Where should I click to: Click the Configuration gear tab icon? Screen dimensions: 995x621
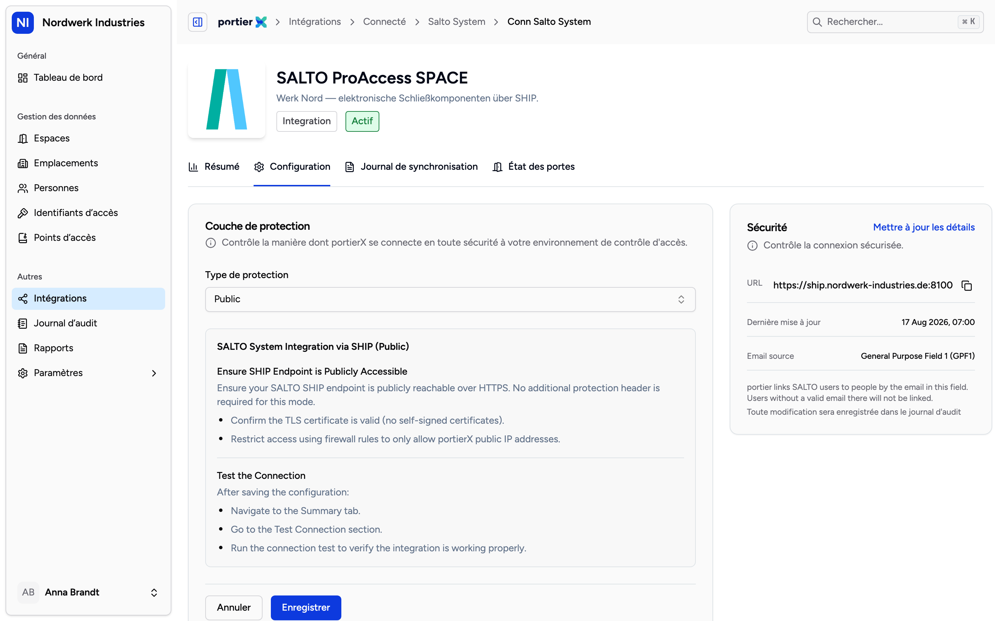[259, 167]
